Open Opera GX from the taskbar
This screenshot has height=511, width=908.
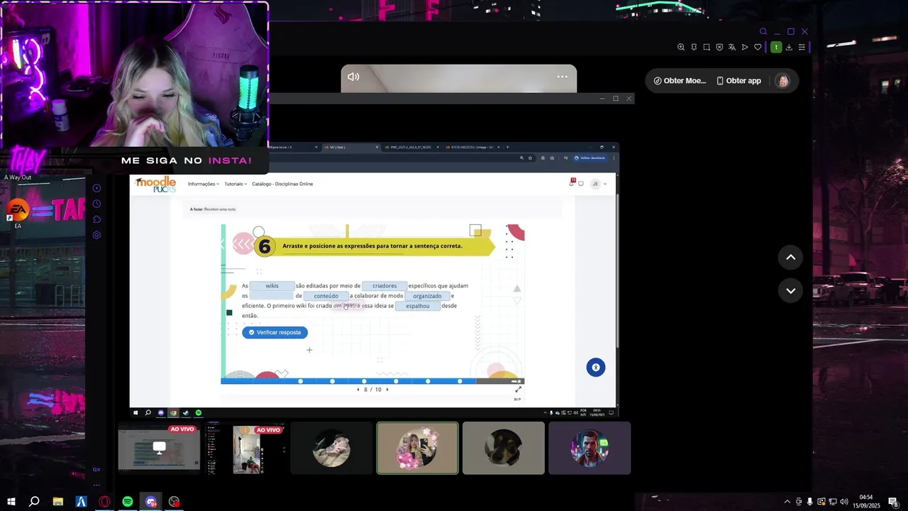[x=104, y=502]
